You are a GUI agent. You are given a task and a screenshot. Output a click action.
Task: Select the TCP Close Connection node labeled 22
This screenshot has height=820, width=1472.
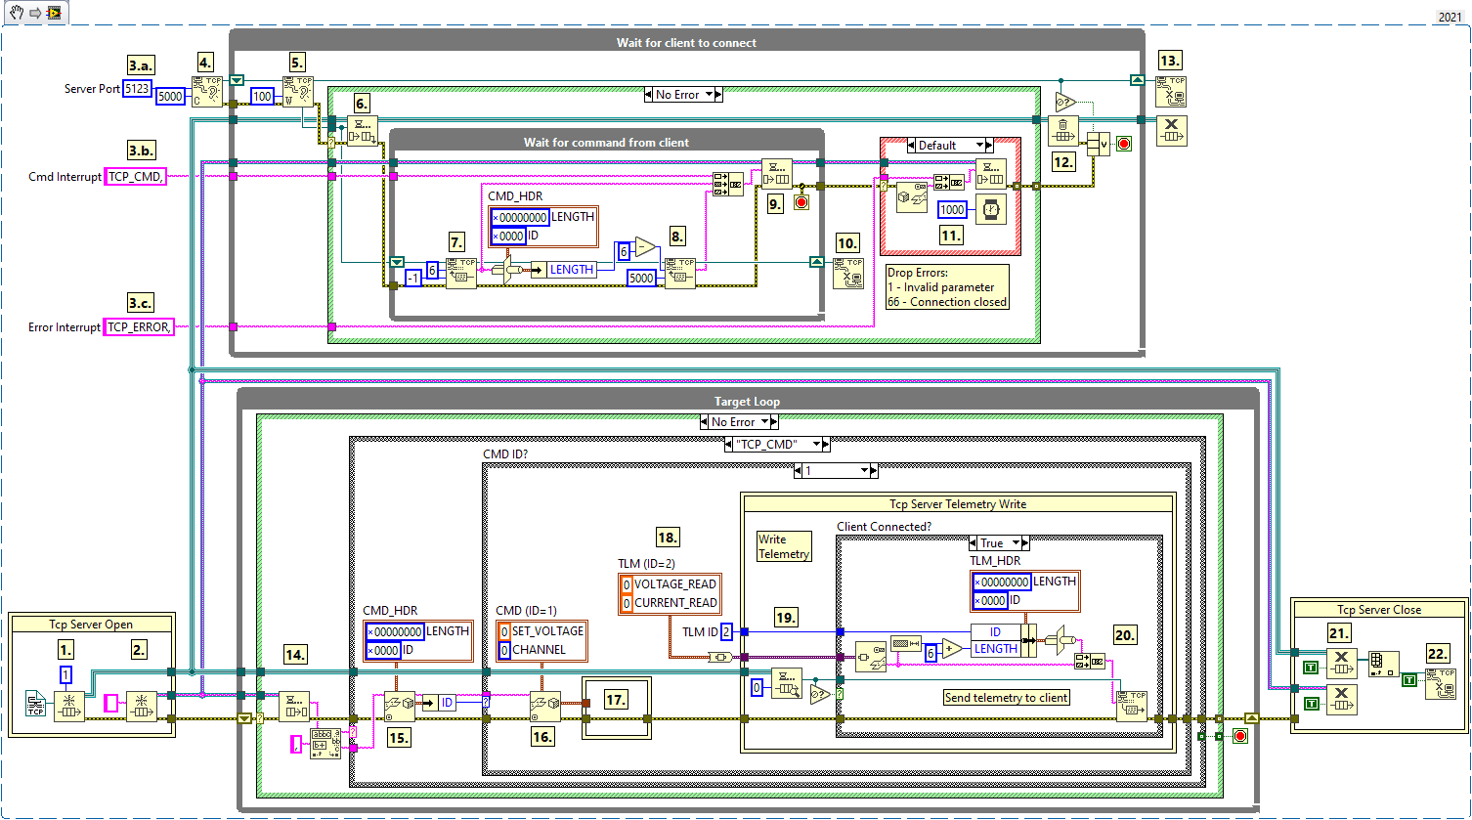pos(1441,683)
